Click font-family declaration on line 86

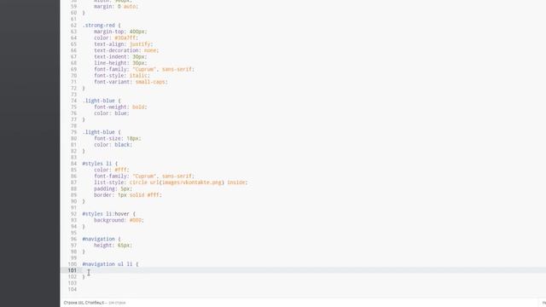(144, 177)
